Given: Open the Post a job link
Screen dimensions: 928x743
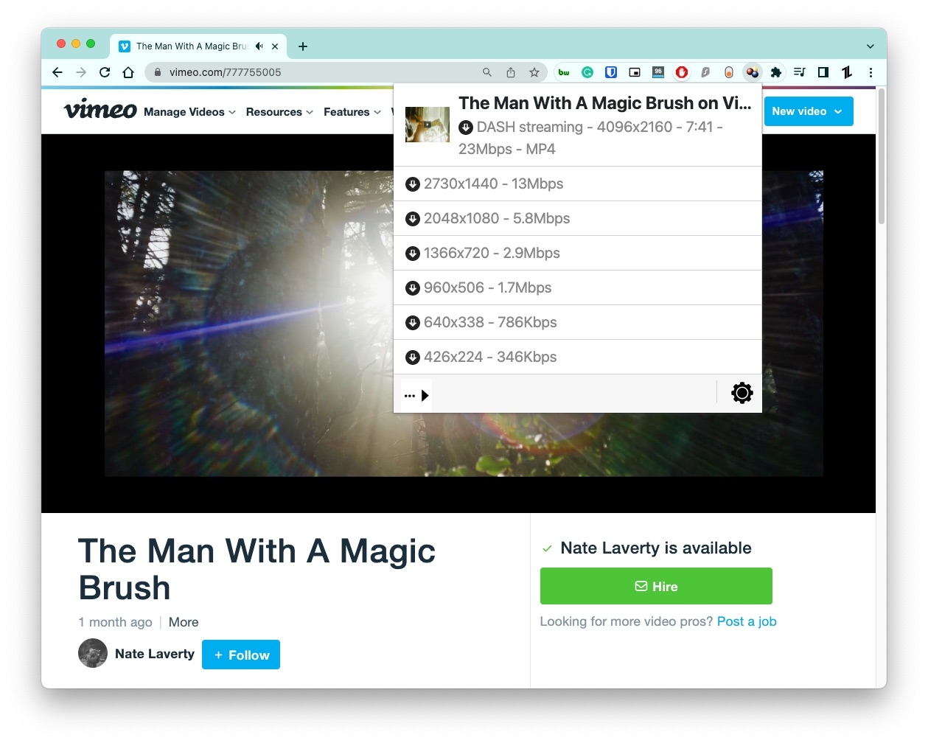Looking at the screenshot, I should tap(747, 621).
